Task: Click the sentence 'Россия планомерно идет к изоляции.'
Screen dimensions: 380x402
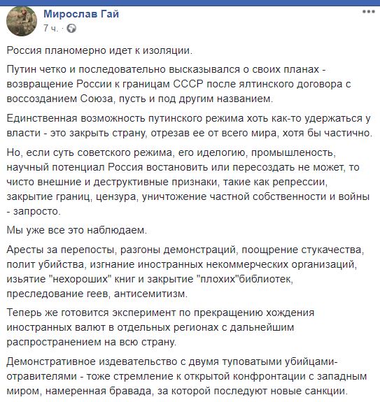Action: tap(99, 50)
